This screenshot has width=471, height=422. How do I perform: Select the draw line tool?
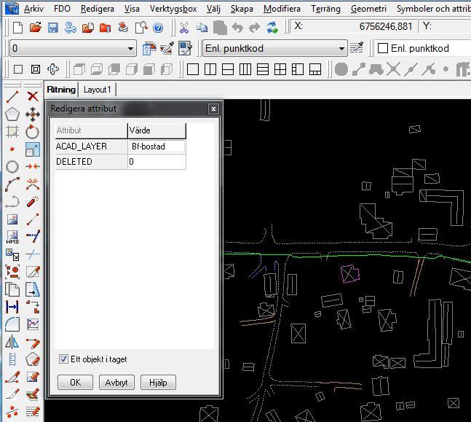coord(12,96)
